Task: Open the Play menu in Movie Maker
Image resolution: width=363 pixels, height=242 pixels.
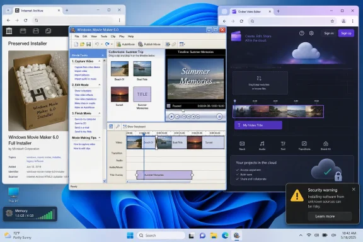Action: (x=122, y=37)
